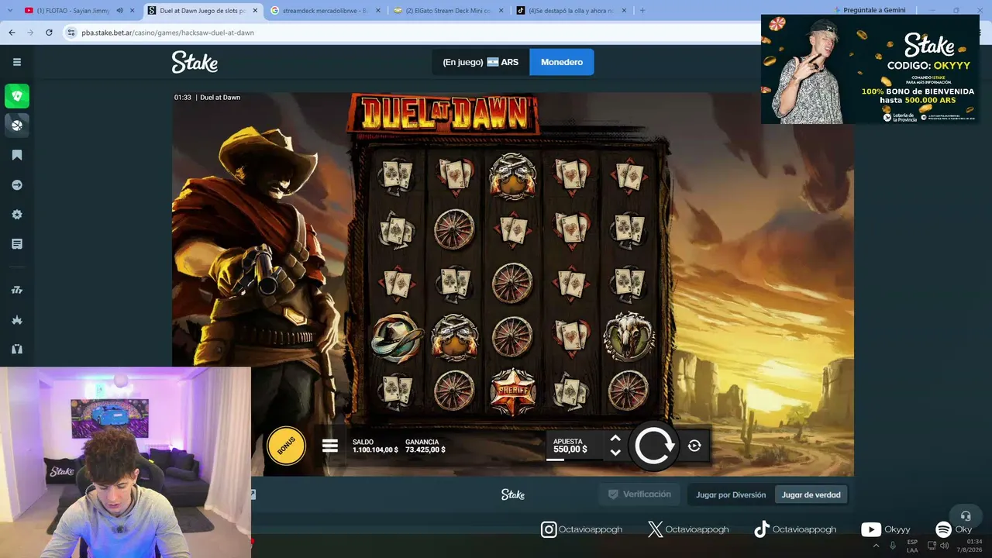This screenshot has width=992, height=558.
Task: Open the game menu hamburger icon
Action: click(x=330, y=446)
